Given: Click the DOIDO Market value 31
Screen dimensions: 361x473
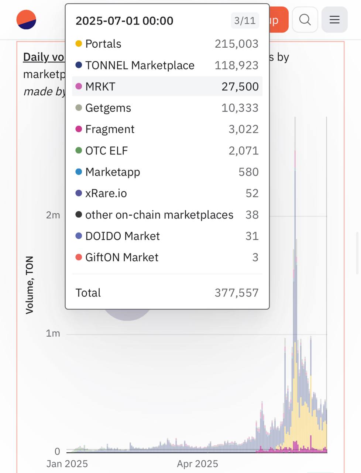Looking at the screenshot, I should 252,236.
